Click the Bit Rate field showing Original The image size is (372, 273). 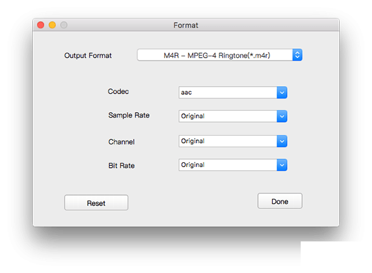(x=228, y=165)
